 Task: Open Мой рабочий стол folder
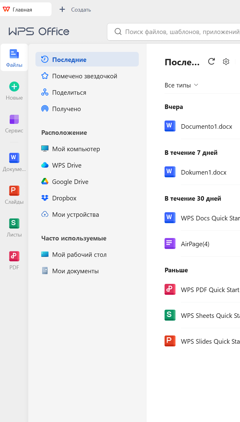click(x=87, y=254)
